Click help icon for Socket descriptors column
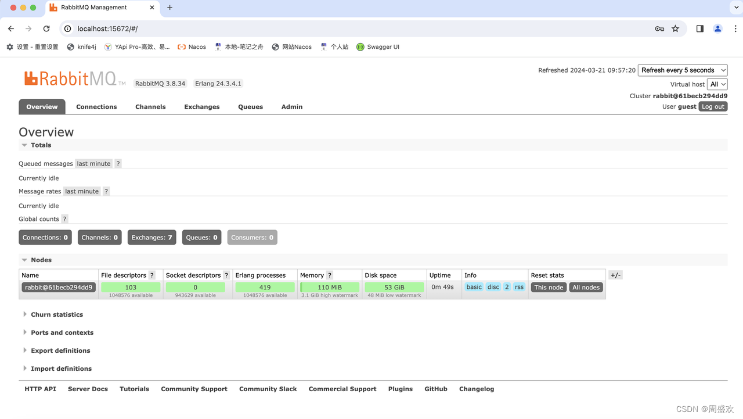The height and width of the screenshot is (419, 743). [226, 275]
